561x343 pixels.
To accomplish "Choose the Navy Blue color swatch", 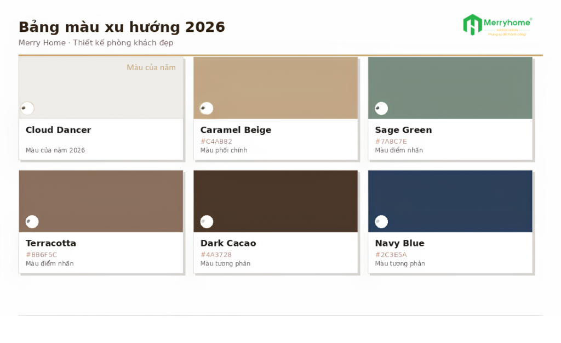I will point(450,201).
